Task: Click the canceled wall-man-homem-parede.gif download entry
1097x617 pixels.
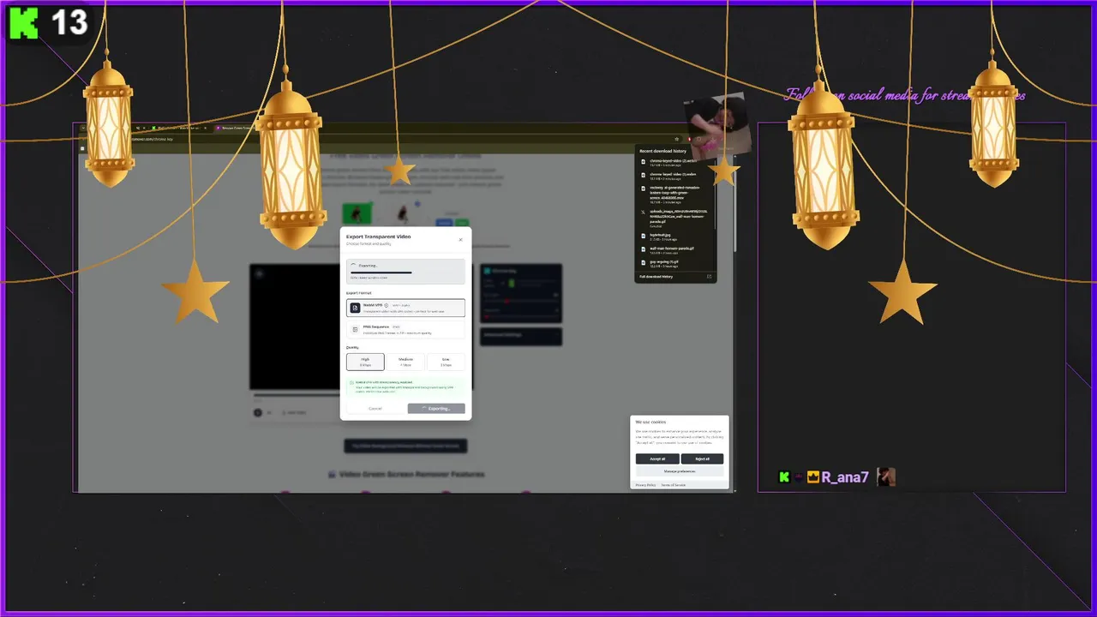Action: tap(675, 217)
